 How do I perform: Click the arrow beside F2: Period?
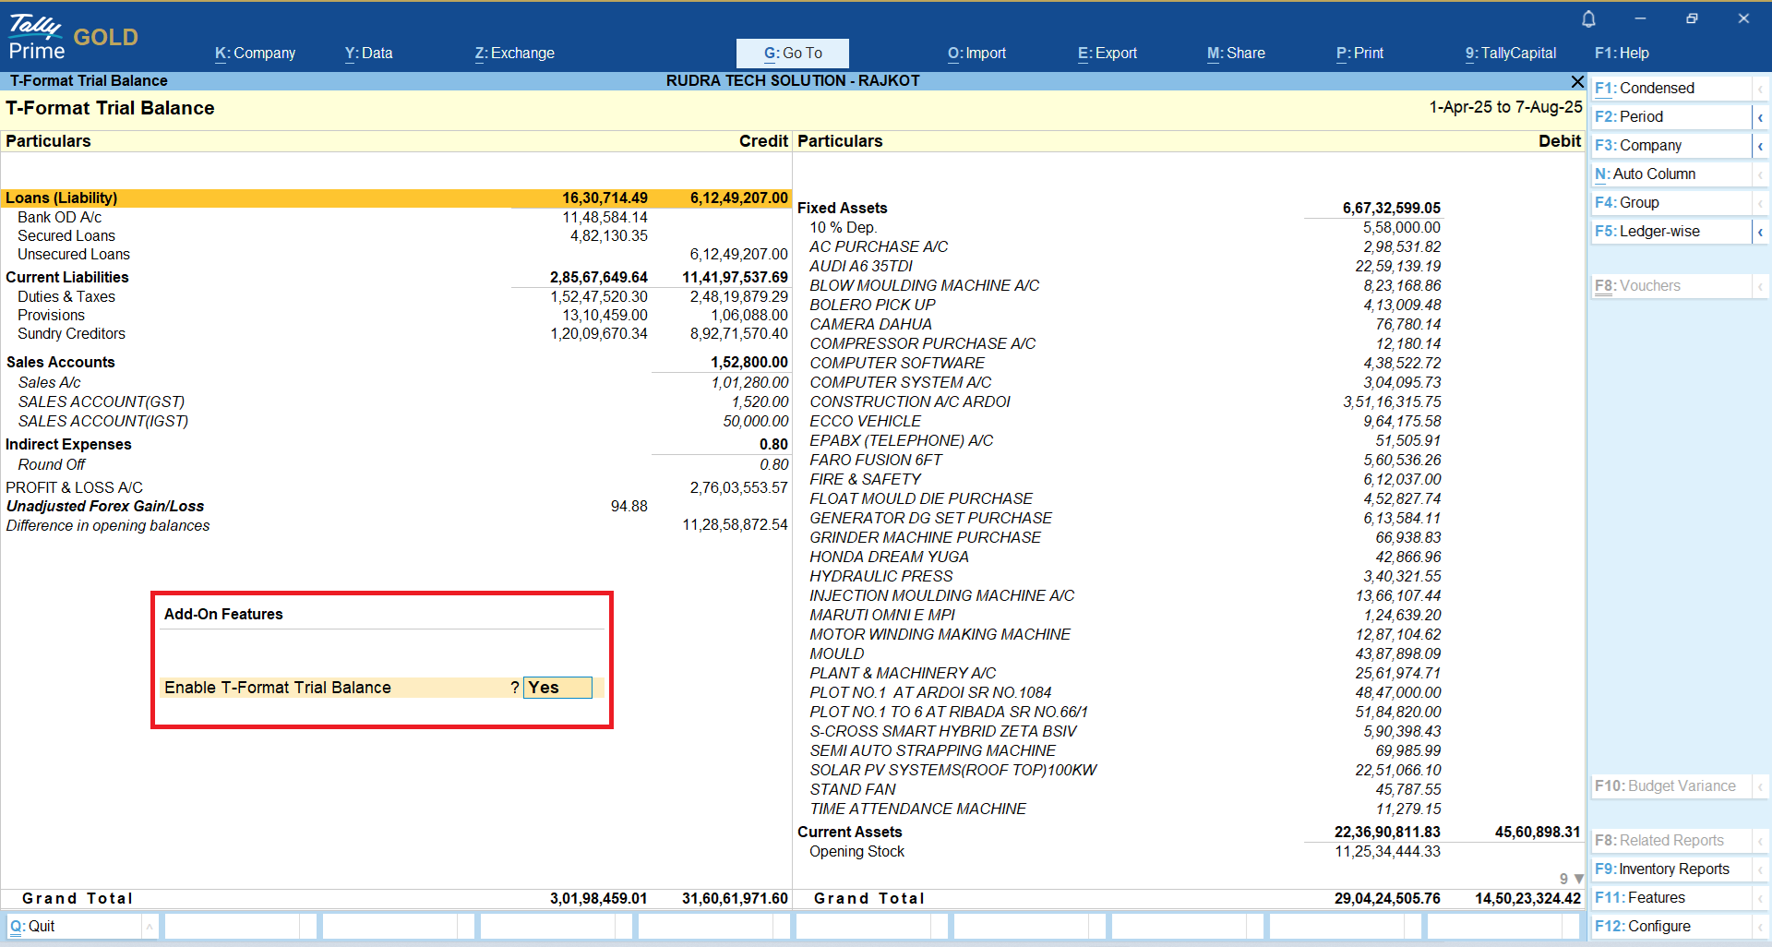click(1760, 117)
